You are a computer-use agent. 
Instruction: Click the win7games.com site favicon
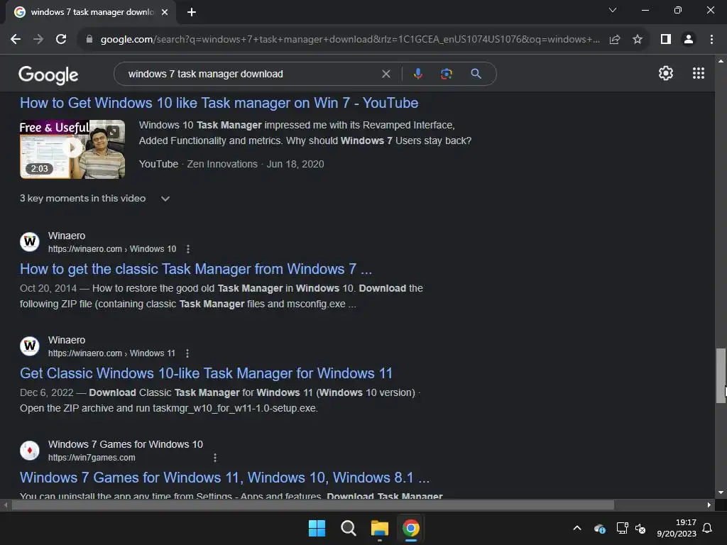[30, 451]
